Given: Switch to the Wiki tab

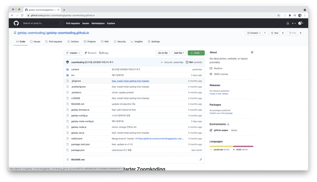Looking at the screenshot, I should [105, 42].
